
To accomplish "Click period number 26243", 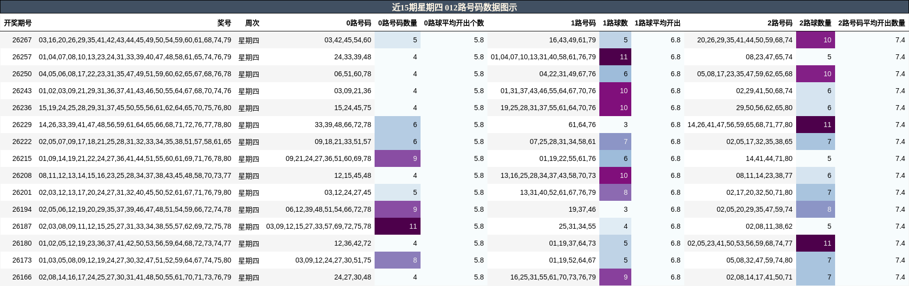I will [x=22, y=91].
